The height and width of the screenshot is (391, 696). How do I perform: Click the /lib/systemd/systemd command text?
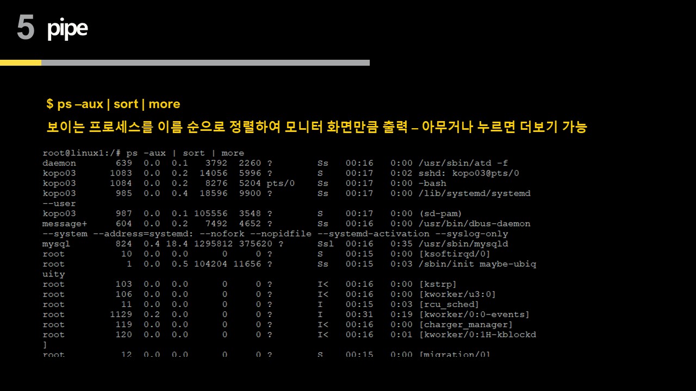click(474, 193)
